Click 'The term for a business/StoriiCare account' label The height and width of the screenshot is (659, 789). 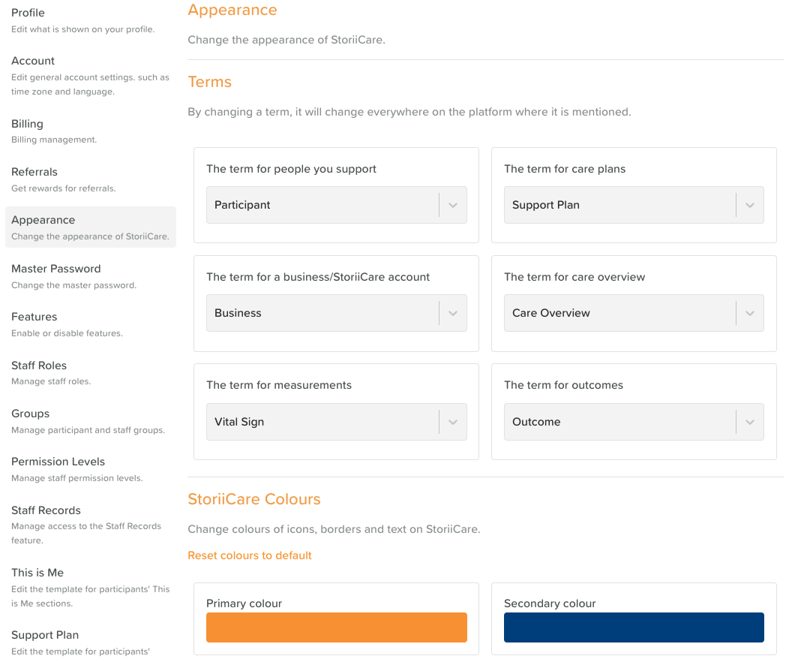click(x=318, y=277)
